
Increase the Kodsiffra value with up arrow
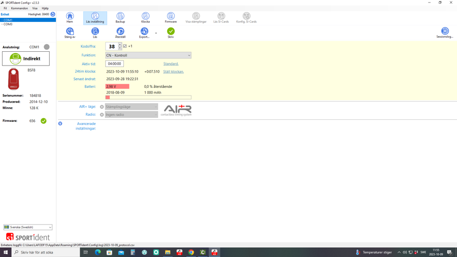click(x=120, y=45)
